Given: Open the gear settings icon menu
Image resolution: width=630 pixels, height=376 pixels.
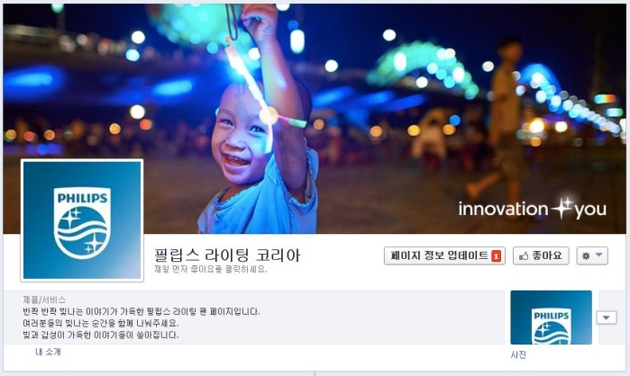Looking at the screenshot, I should click(x=586, y=255).
